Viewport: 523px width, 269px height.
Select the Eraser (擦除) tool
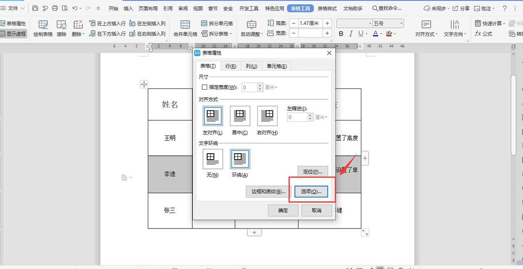coord(61,29)
